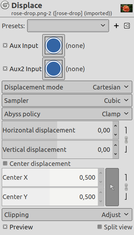
Task: Open the Clipping Adjust dropdown
Action: 67,215
